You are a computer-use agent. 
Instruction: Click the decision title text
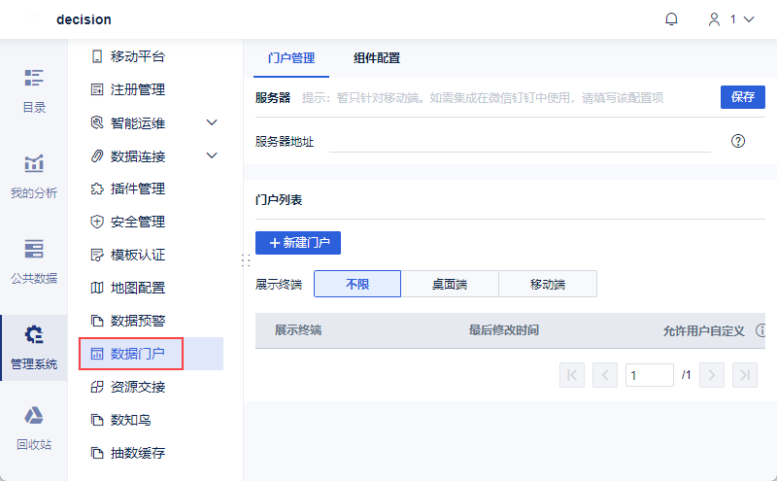[x=84, y=19]
